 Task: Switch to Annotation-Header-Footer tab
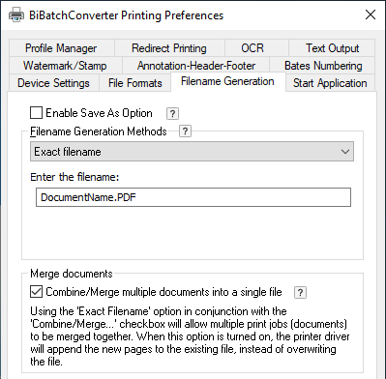[x=196, y=66]
